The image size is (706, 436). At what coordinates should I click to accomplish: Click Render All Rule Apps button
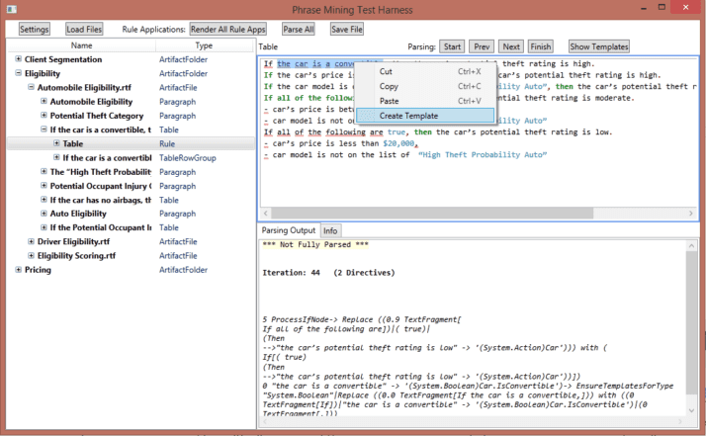(228, 30)
